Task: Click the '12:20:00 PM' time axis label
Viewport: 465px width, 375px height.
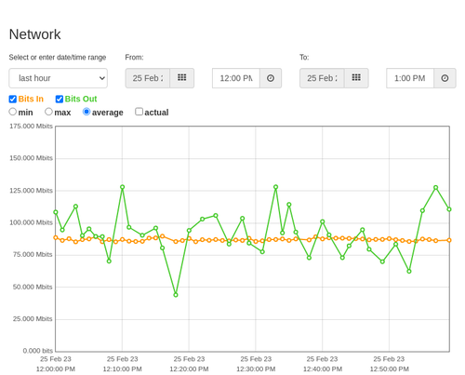Action: tap(189, 369)
